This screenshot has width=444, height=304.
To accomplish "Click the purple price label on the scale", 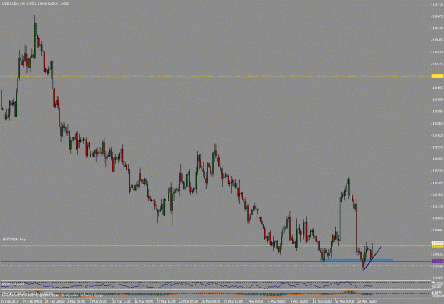I will pyautogui.click(x=437, y=261).
